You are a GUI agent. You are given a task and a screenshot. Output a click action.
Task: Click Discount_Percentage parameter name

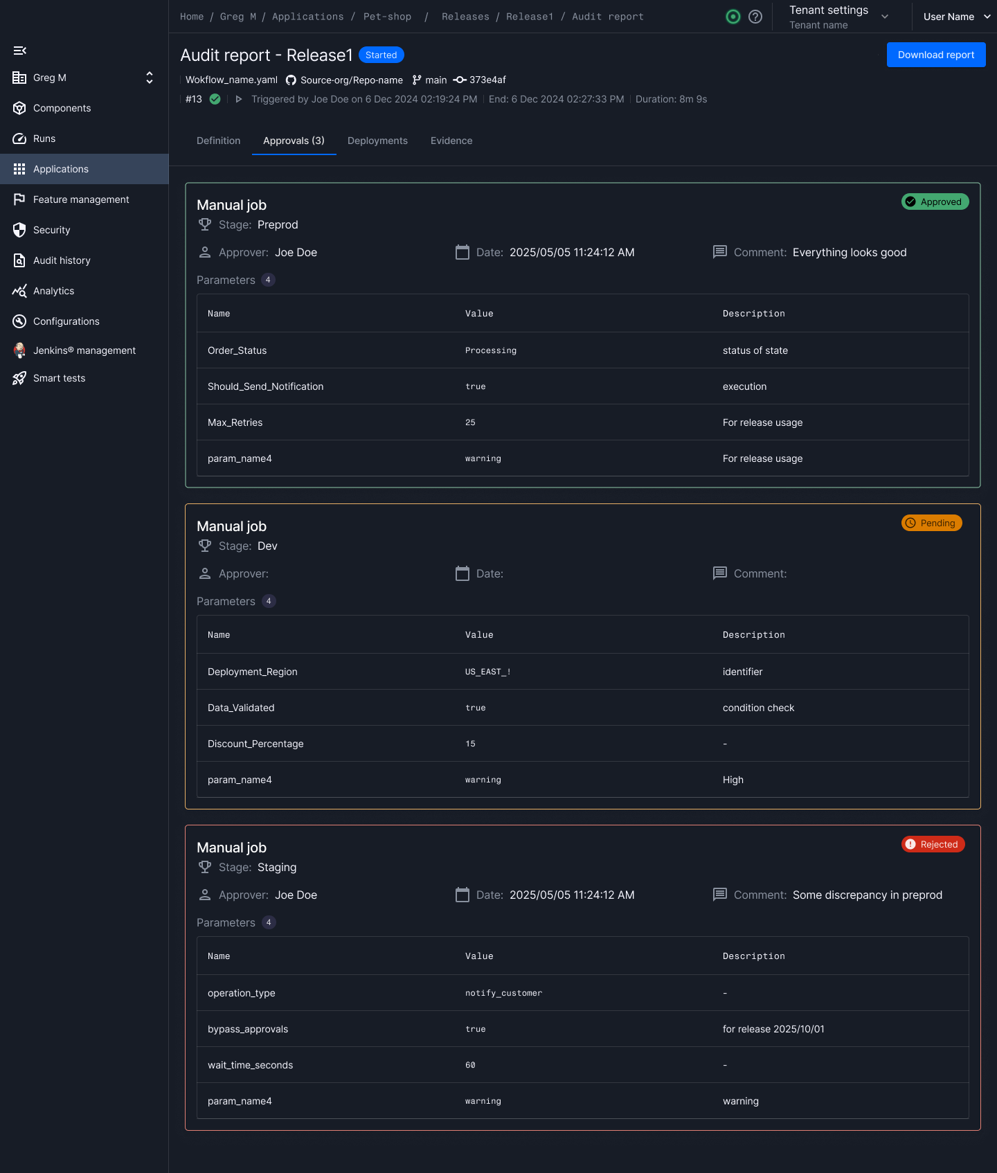point(255,744)
